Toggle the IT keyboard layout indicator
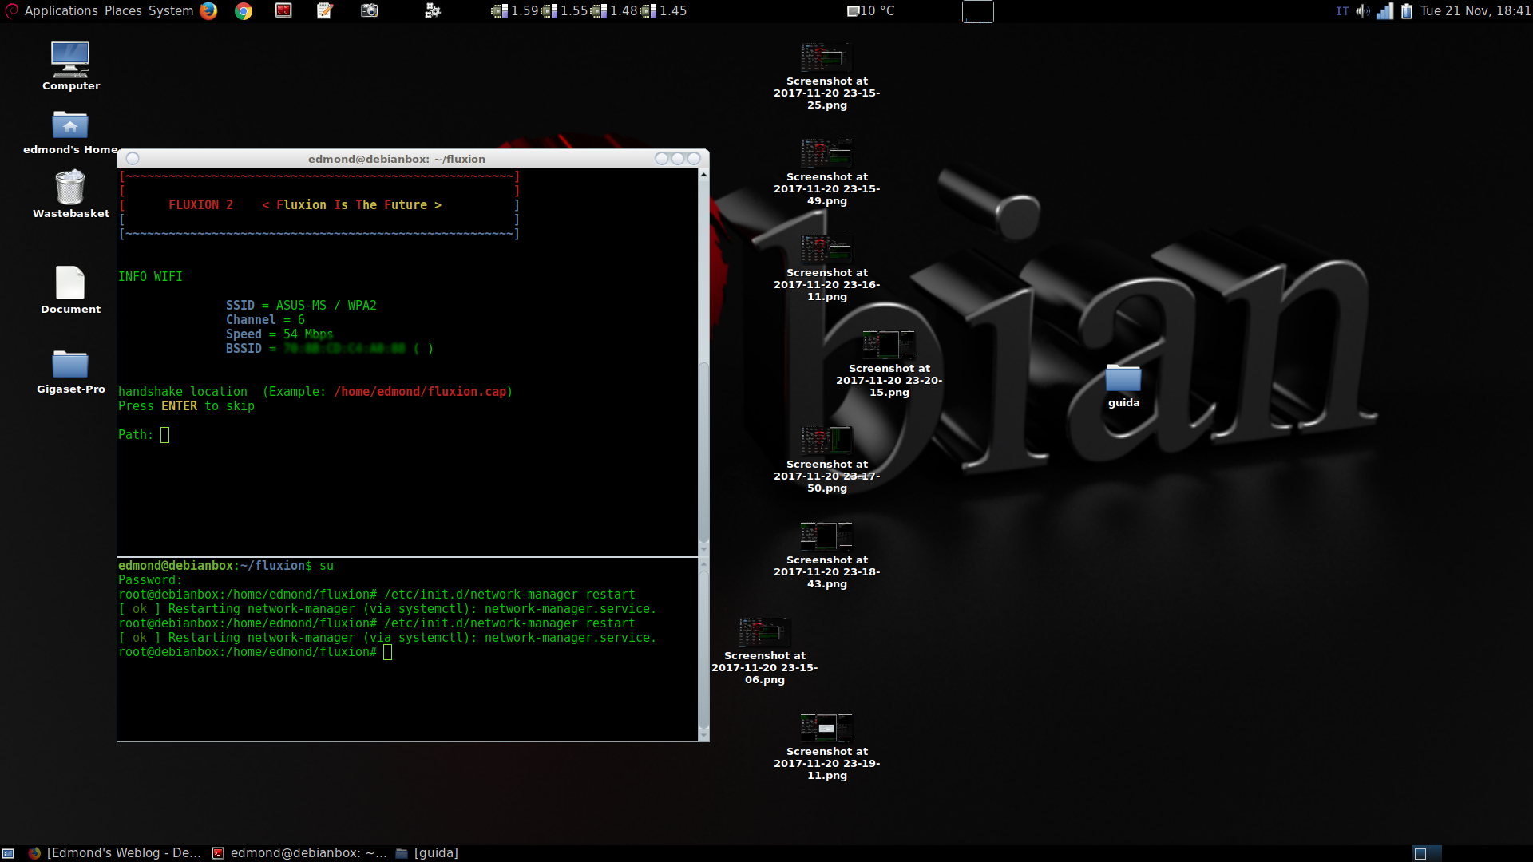The height and width of the screenshot is (862, 1533). click(x=1342, y=11)
